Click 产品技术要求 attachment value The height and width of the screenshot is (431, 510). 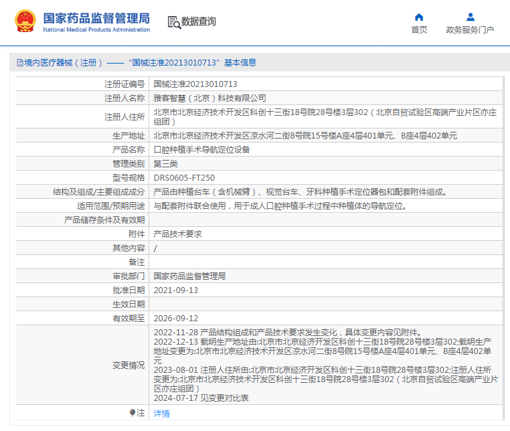(x=177, y=234)
